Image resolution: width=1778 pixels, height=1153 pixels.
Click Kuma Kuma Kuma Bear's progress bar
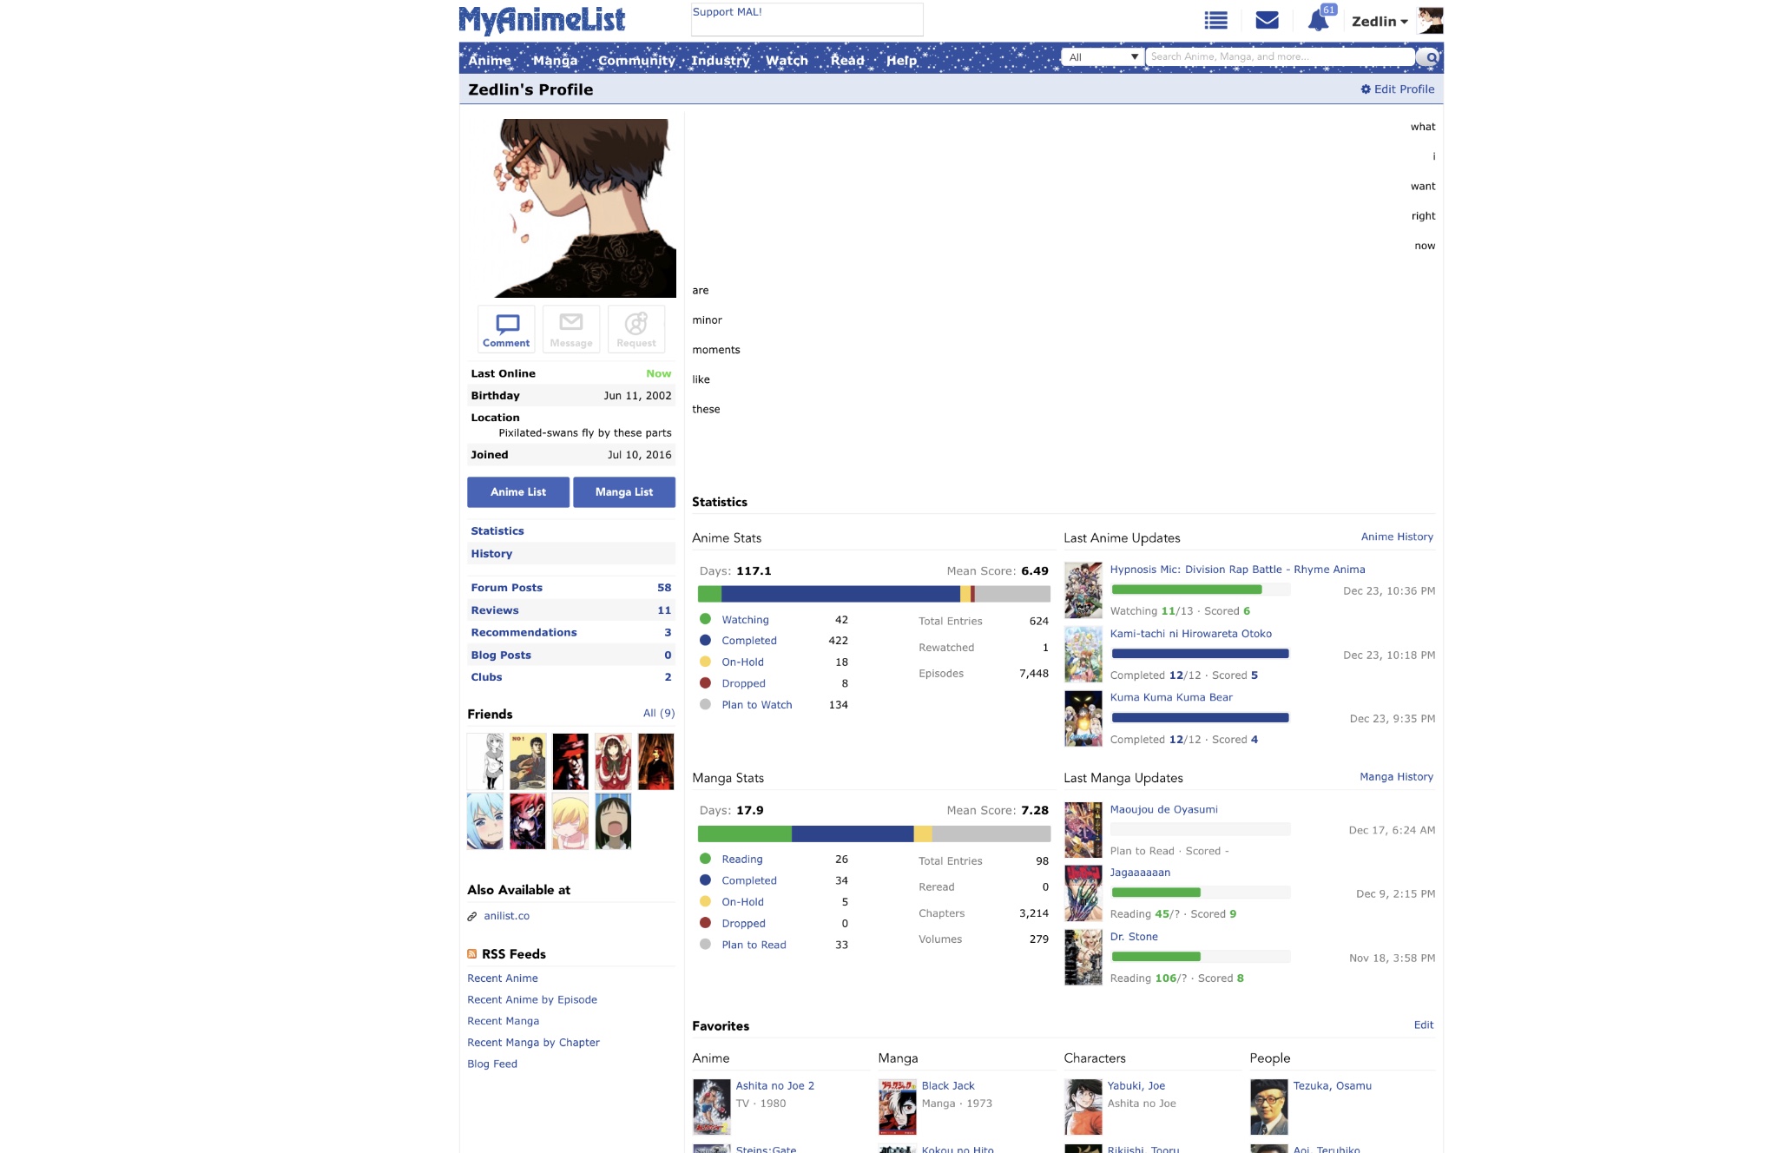[1199, 717]
